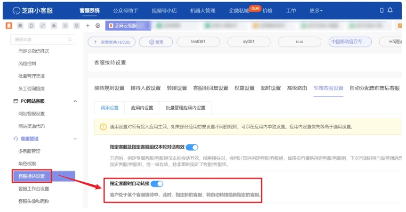Open 客服系统 in top navigation
The image size is (406, 212).
pos(90,11)
